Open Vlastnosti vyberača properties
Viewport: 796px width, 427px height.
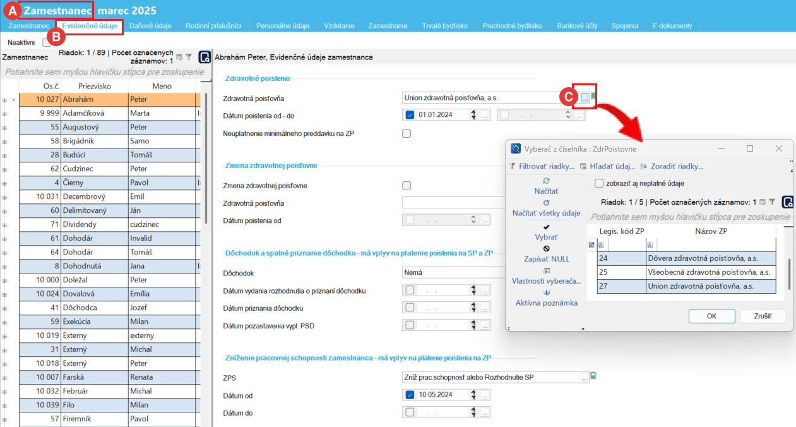[546, 270]
